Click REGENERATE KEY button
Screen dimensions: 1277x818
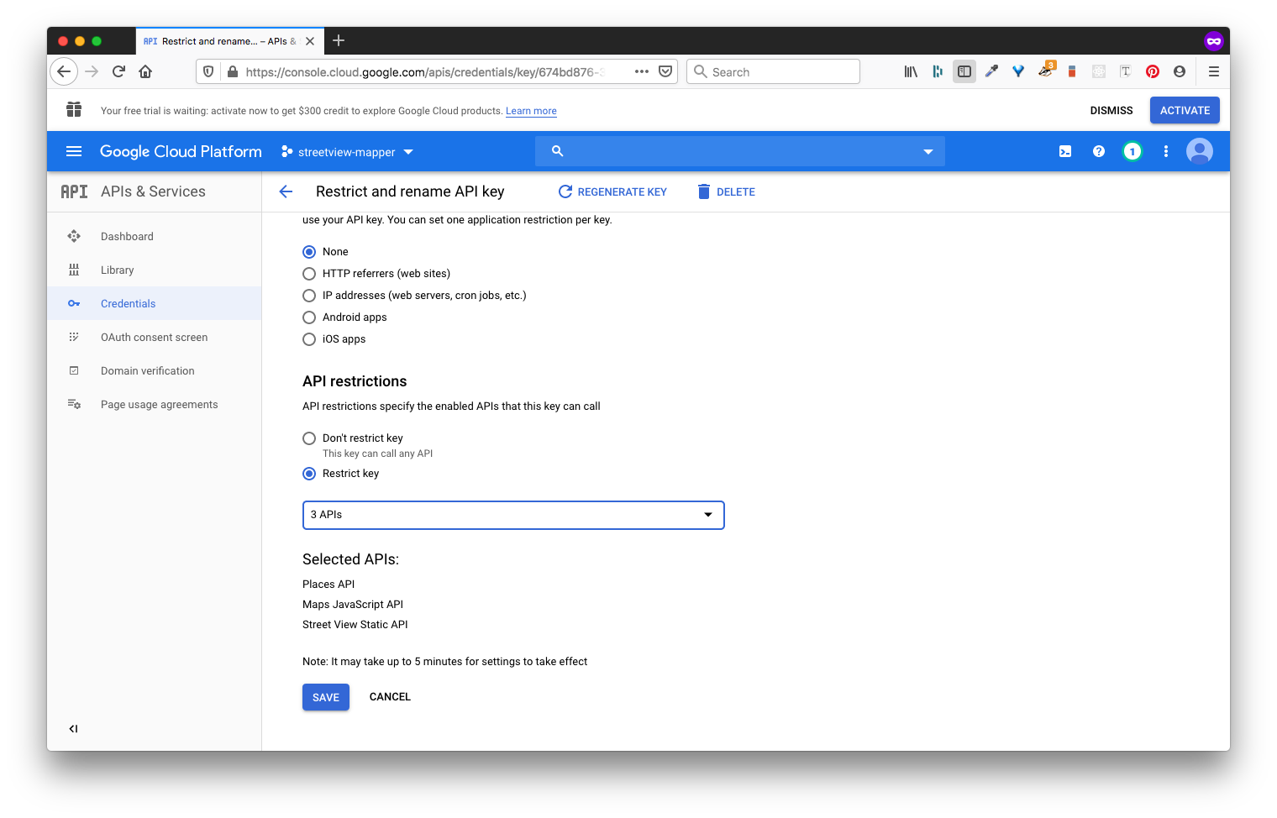612,191
